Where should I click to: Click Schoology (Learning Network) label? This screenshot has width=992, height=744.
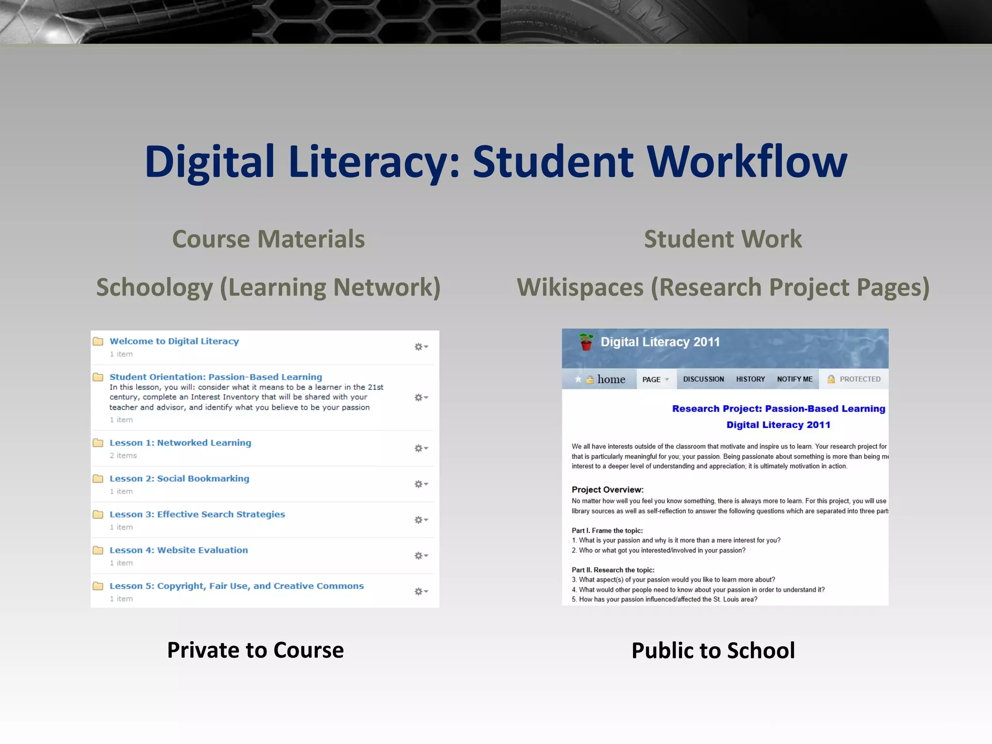[x=268, y=287]
